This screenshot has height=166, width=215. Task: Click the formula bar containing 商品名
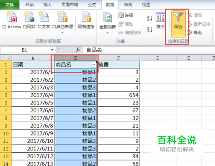148,50
